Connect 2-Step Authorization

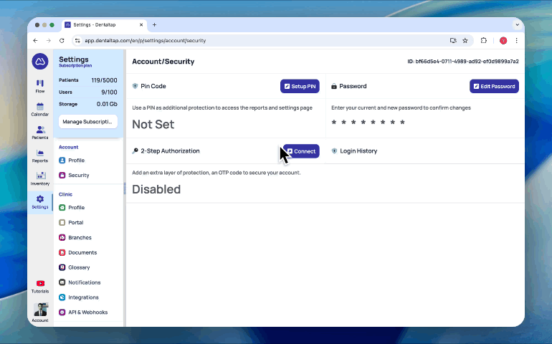301,151
